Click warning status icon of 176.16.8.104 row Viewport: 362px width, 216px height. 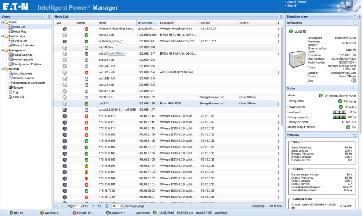click(x=87, y=166)
